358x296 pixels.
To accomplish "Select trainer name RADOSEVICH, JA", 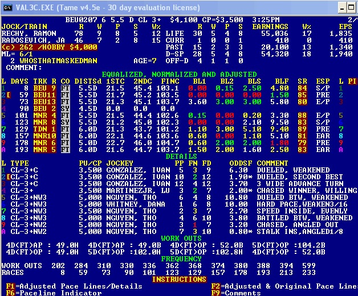I will coord(33,40).
